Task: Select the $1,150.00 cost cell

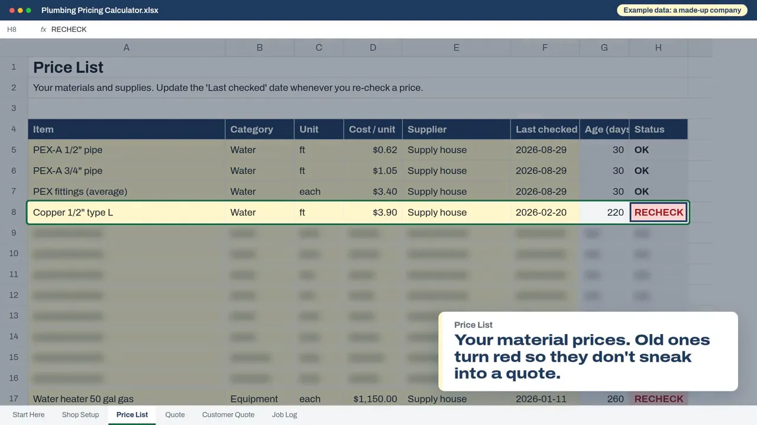Action: [373, 399]
